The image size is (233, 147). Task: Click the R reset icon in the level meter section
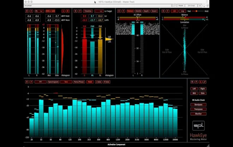pos(27,11)
